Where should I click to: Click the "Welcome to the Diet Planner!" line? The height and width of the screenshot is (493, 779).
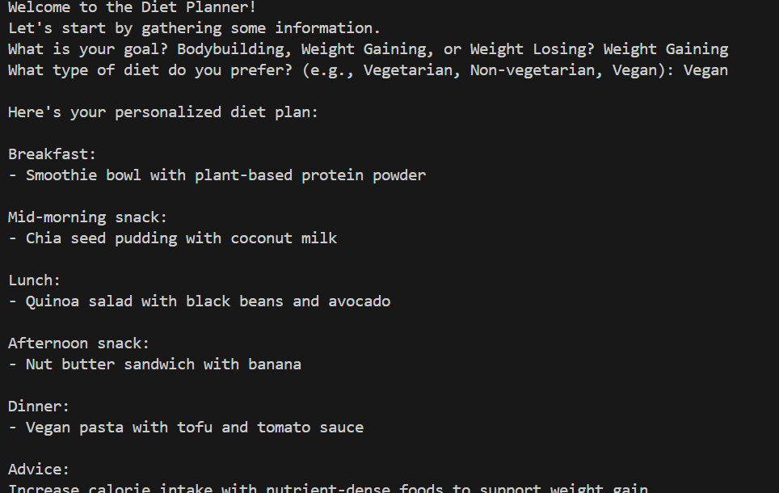point(132,7)
